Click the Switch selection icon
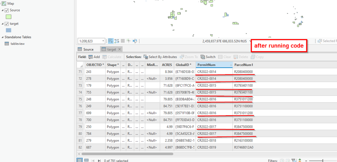This screenshot has height=162, width=337. point(203,57)
